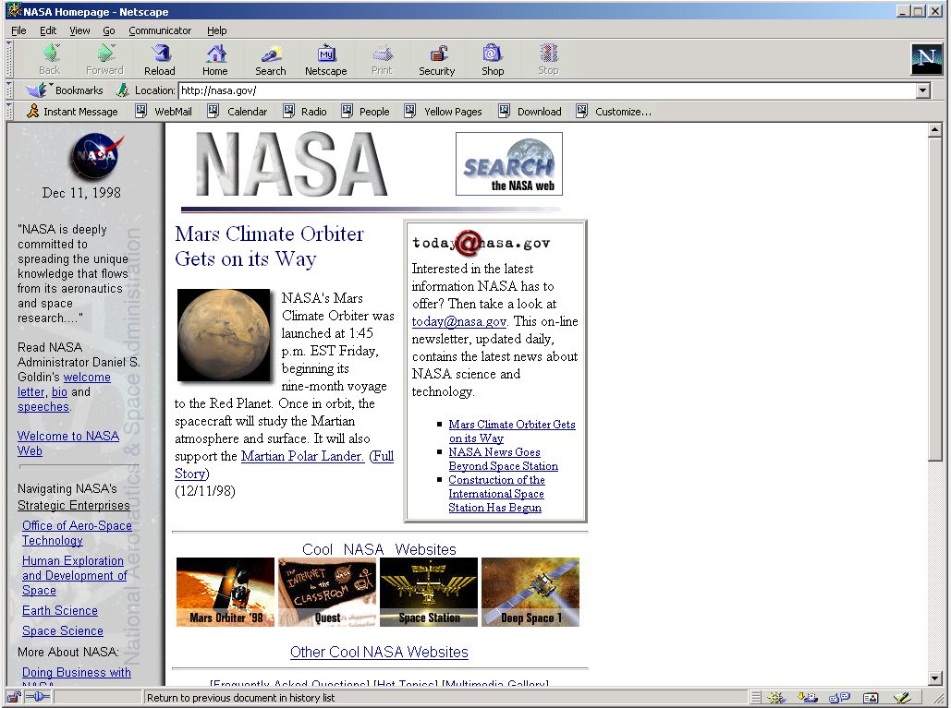The image size is (951, 708).
Task: Open the Earth Science link
Action: [60, 610]
